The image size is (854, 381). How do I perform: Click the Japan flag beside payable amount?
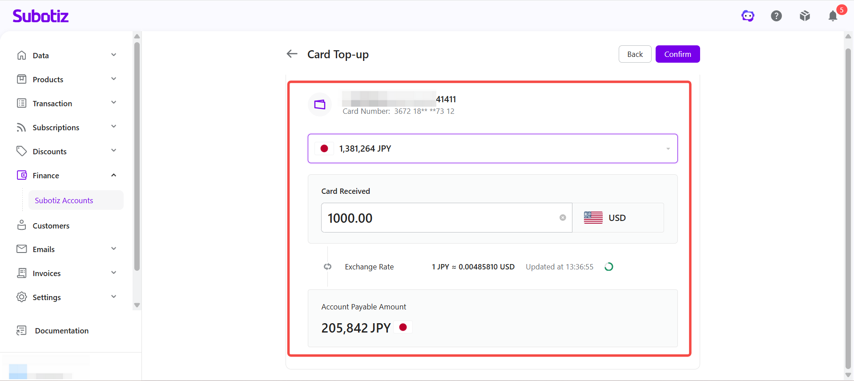[403, 327]
